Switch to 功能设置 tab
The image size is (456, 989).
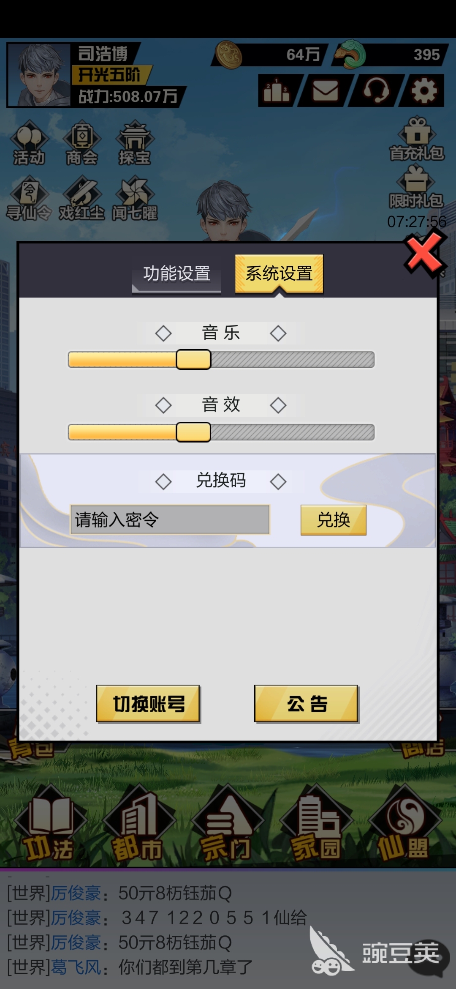tap(176, 274)
